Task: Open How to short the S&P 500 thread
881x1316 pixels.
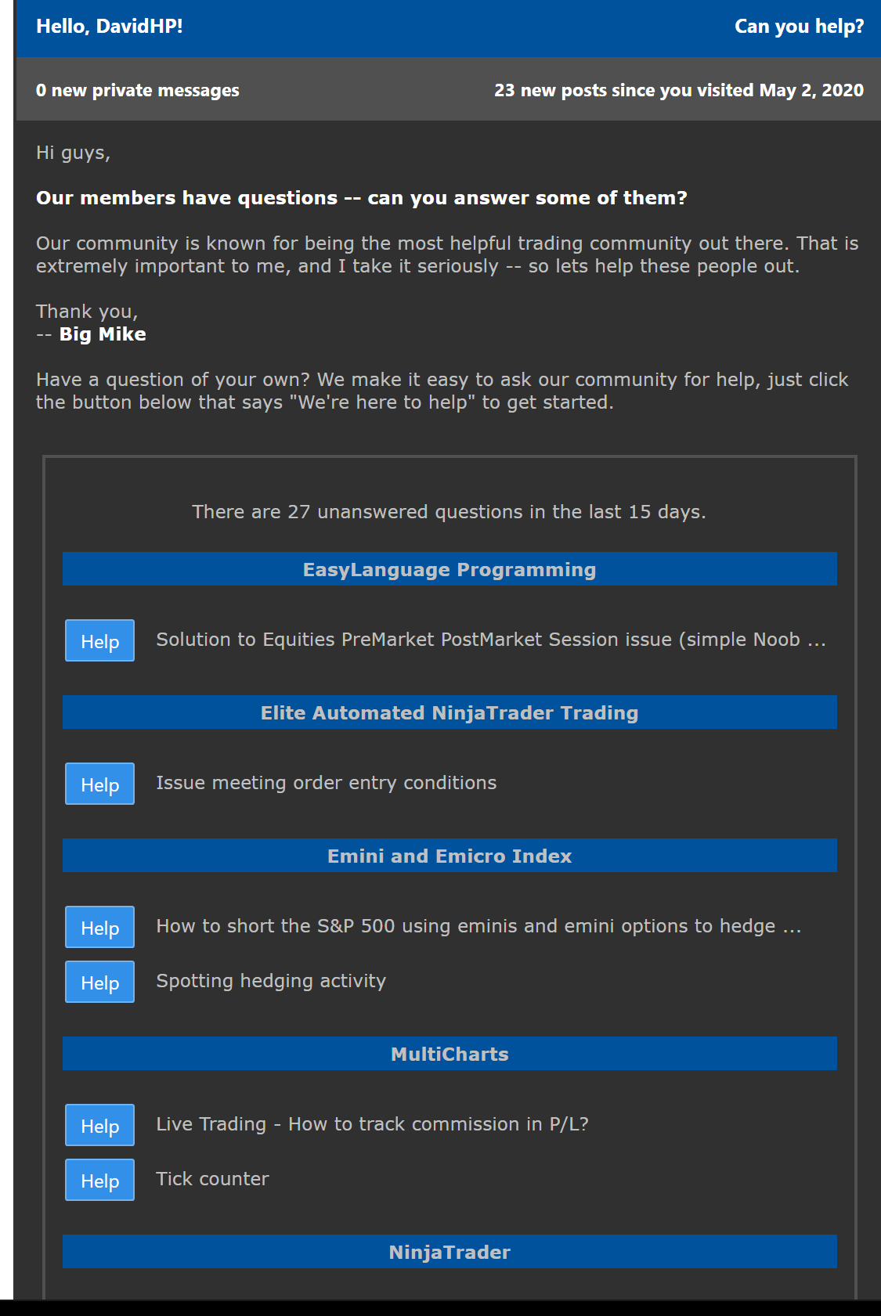Action: pos(478,926)
